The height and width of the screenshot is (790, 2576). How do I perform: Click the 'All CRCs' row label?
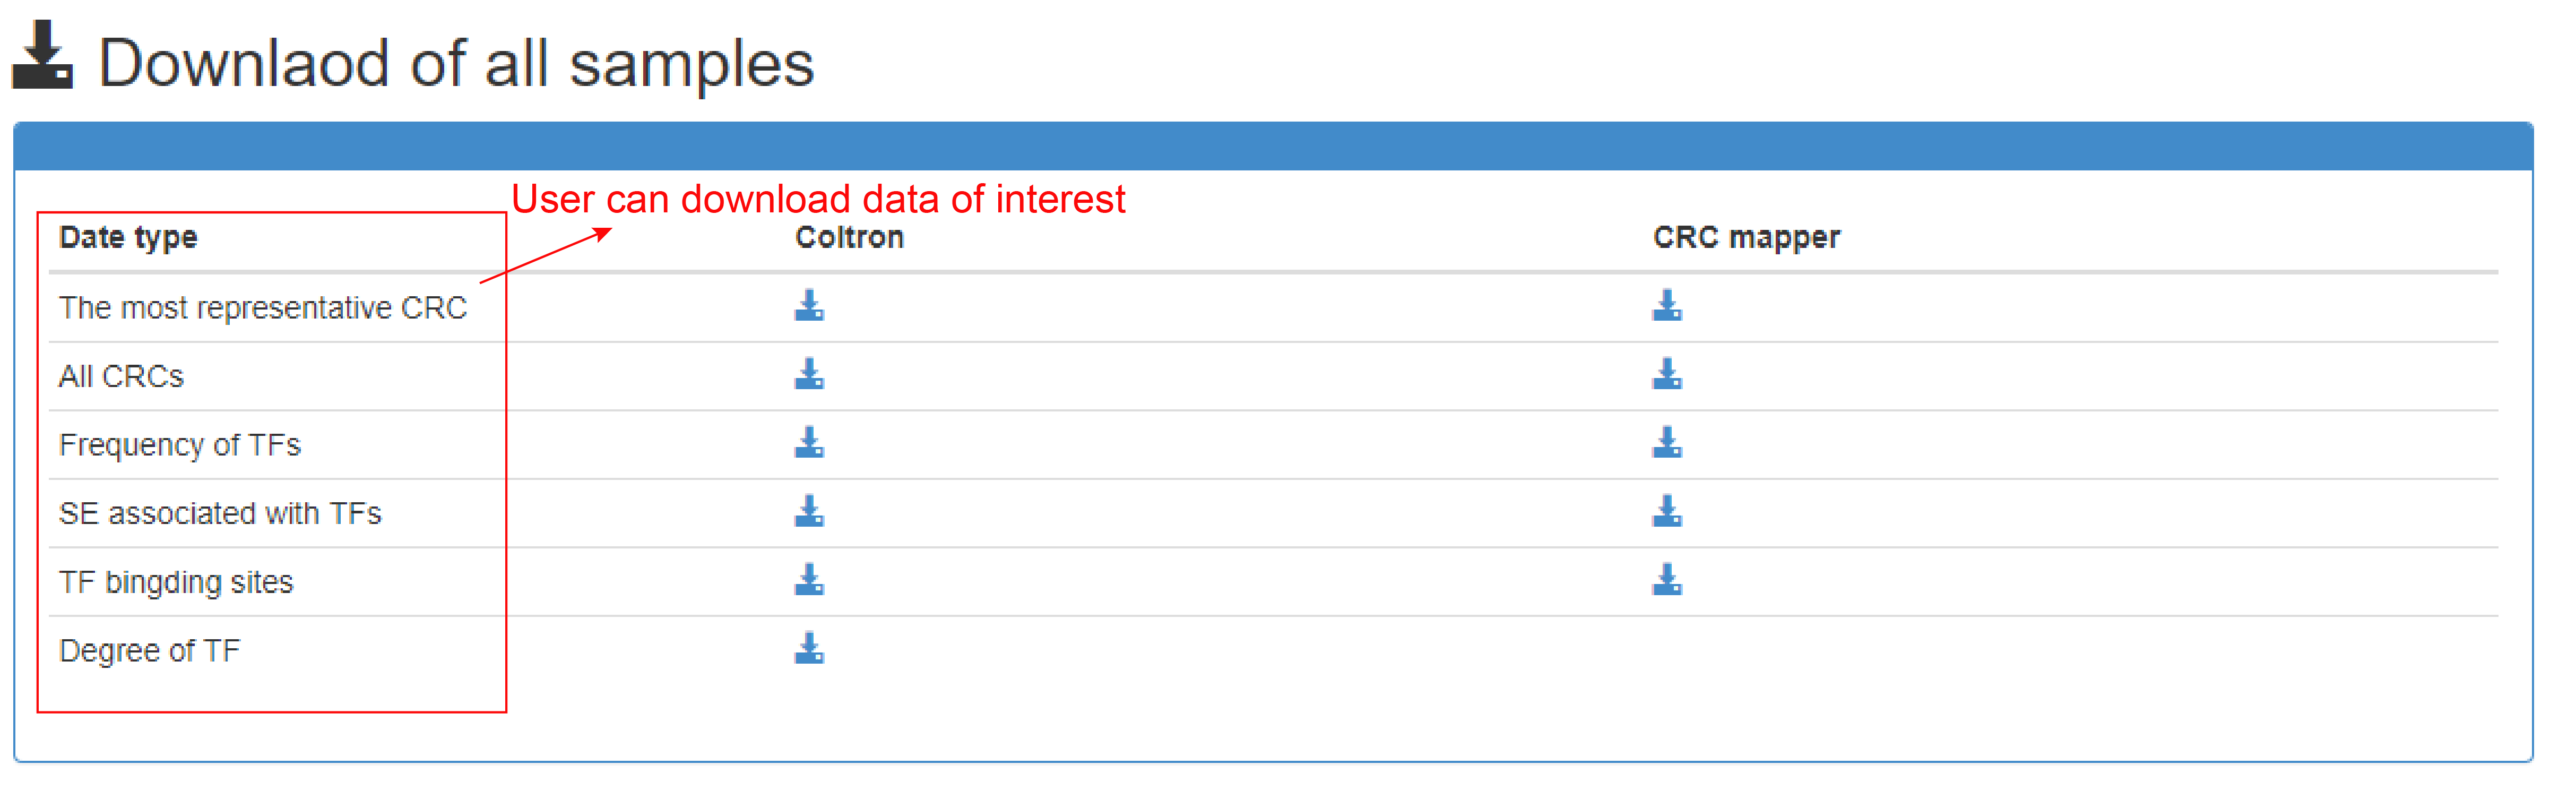pyautogui.click(x=121, y=376)
